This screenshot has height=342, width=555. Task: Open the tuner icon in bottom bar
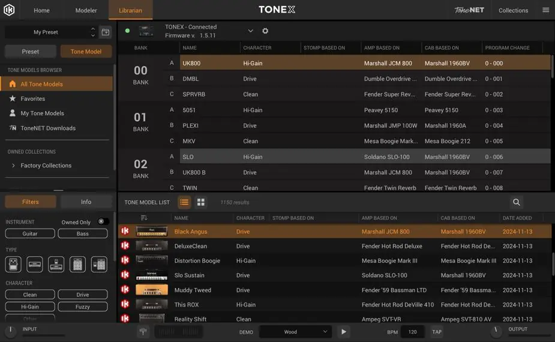click(x=143, y=331)
